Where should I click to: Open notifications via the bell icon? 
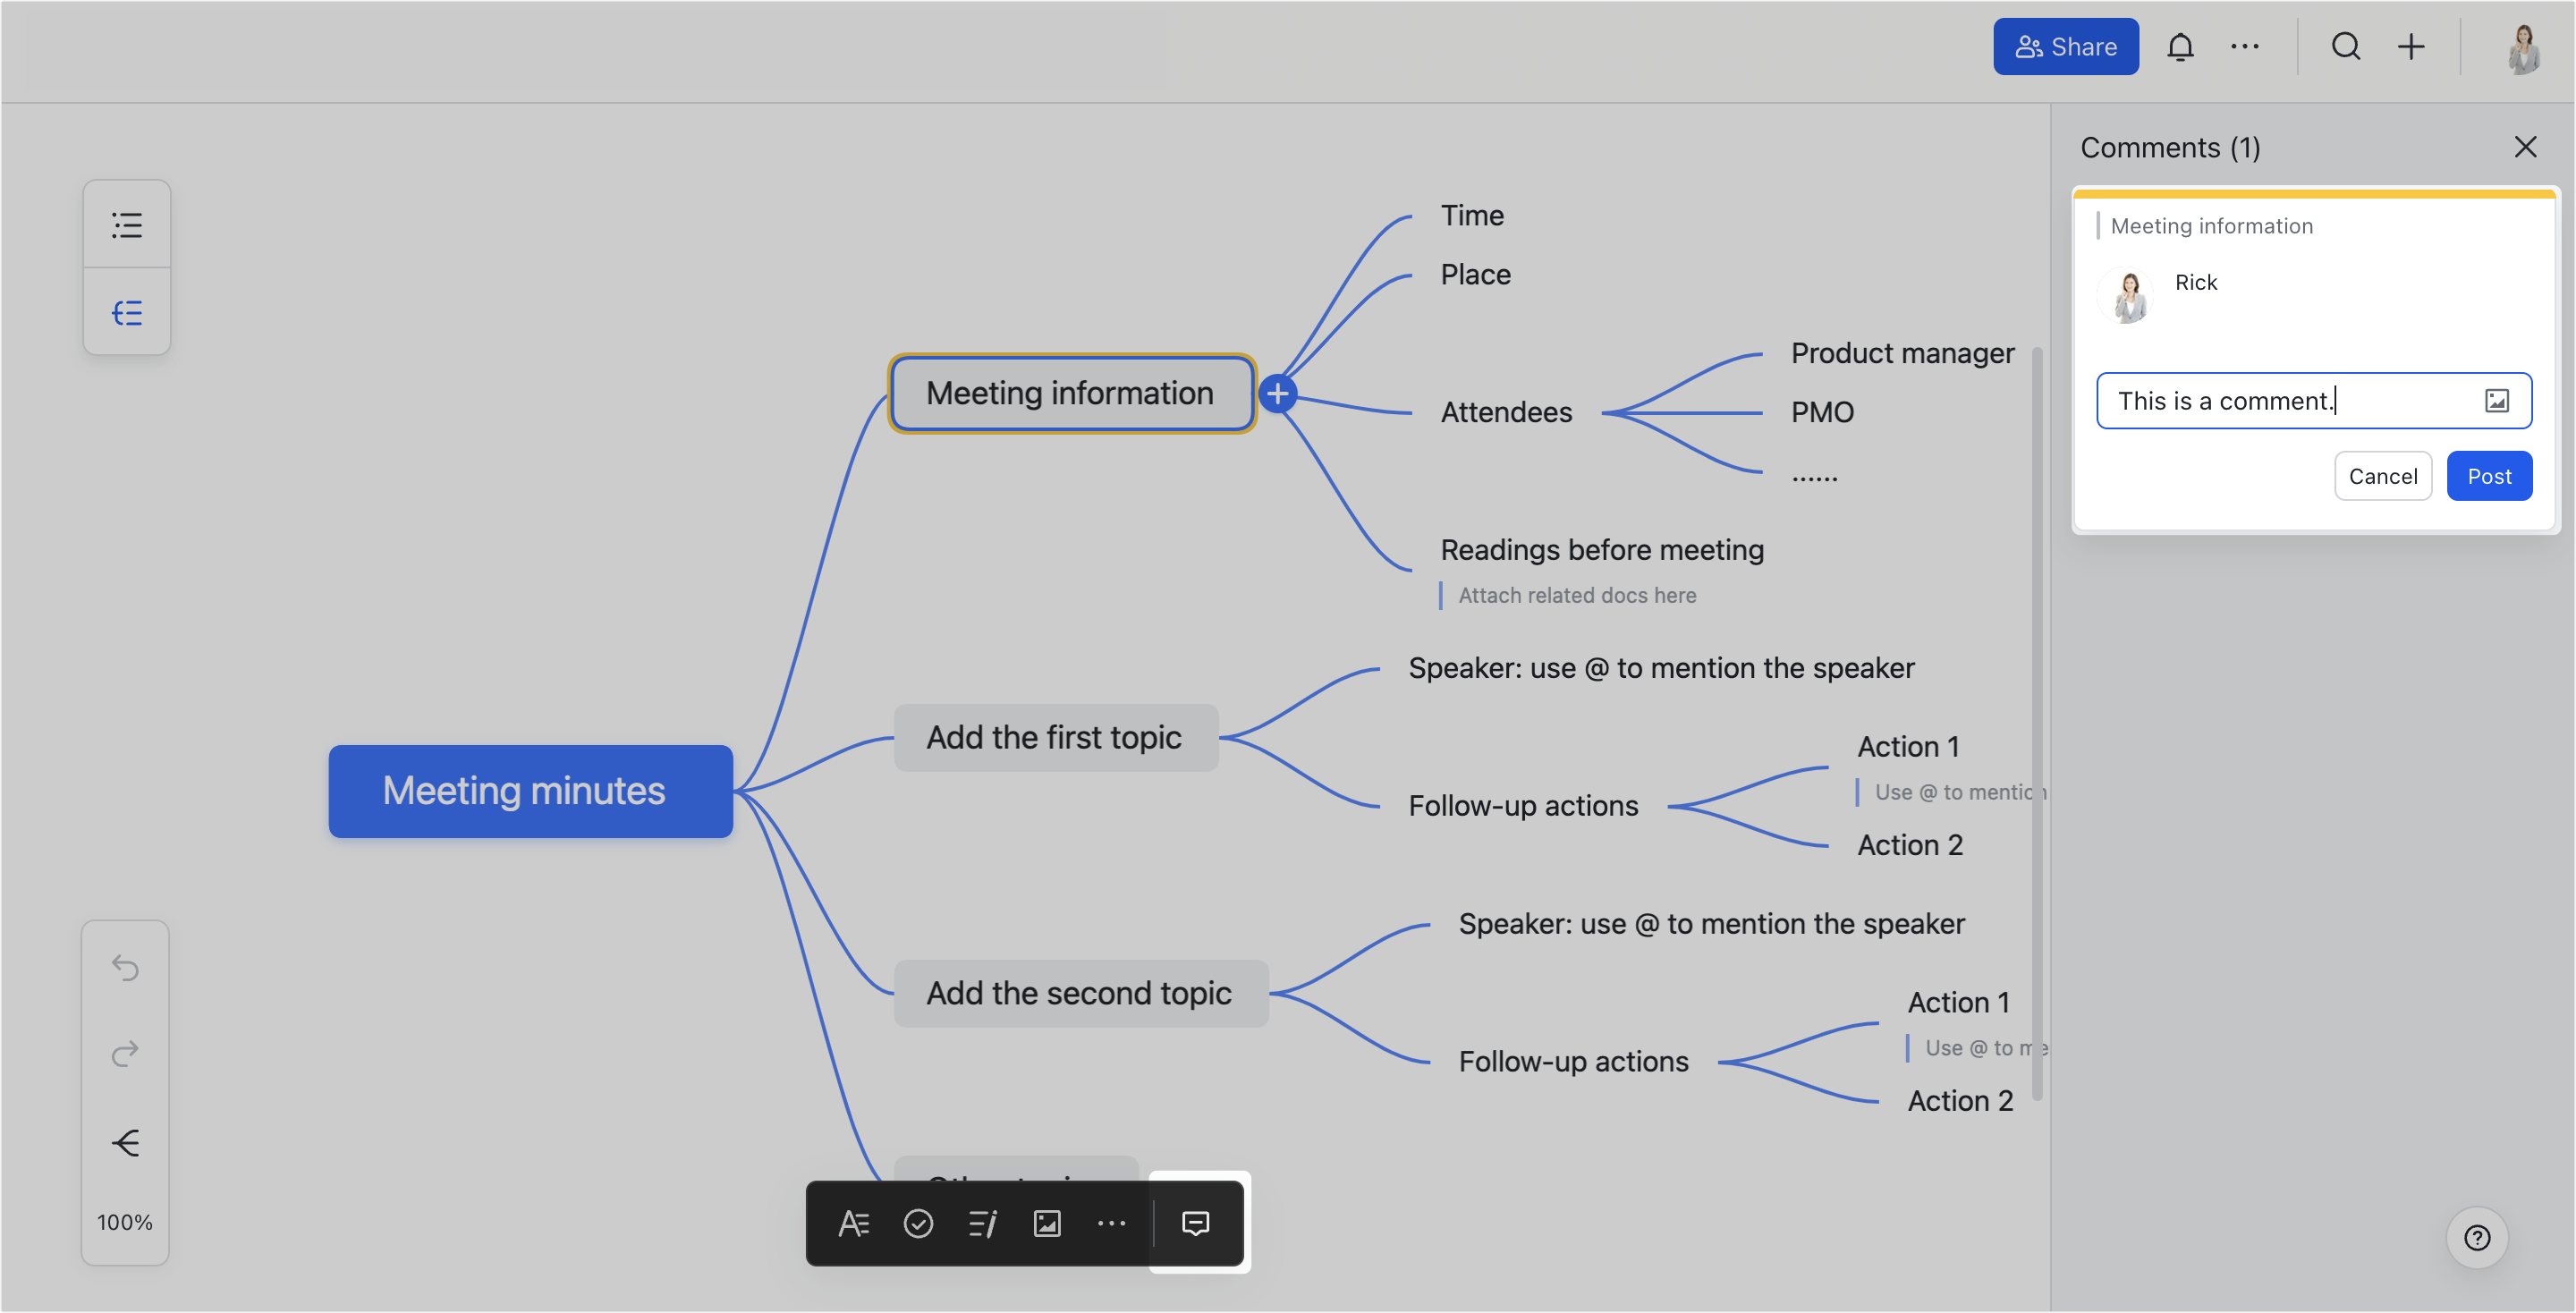[2180, 46]
